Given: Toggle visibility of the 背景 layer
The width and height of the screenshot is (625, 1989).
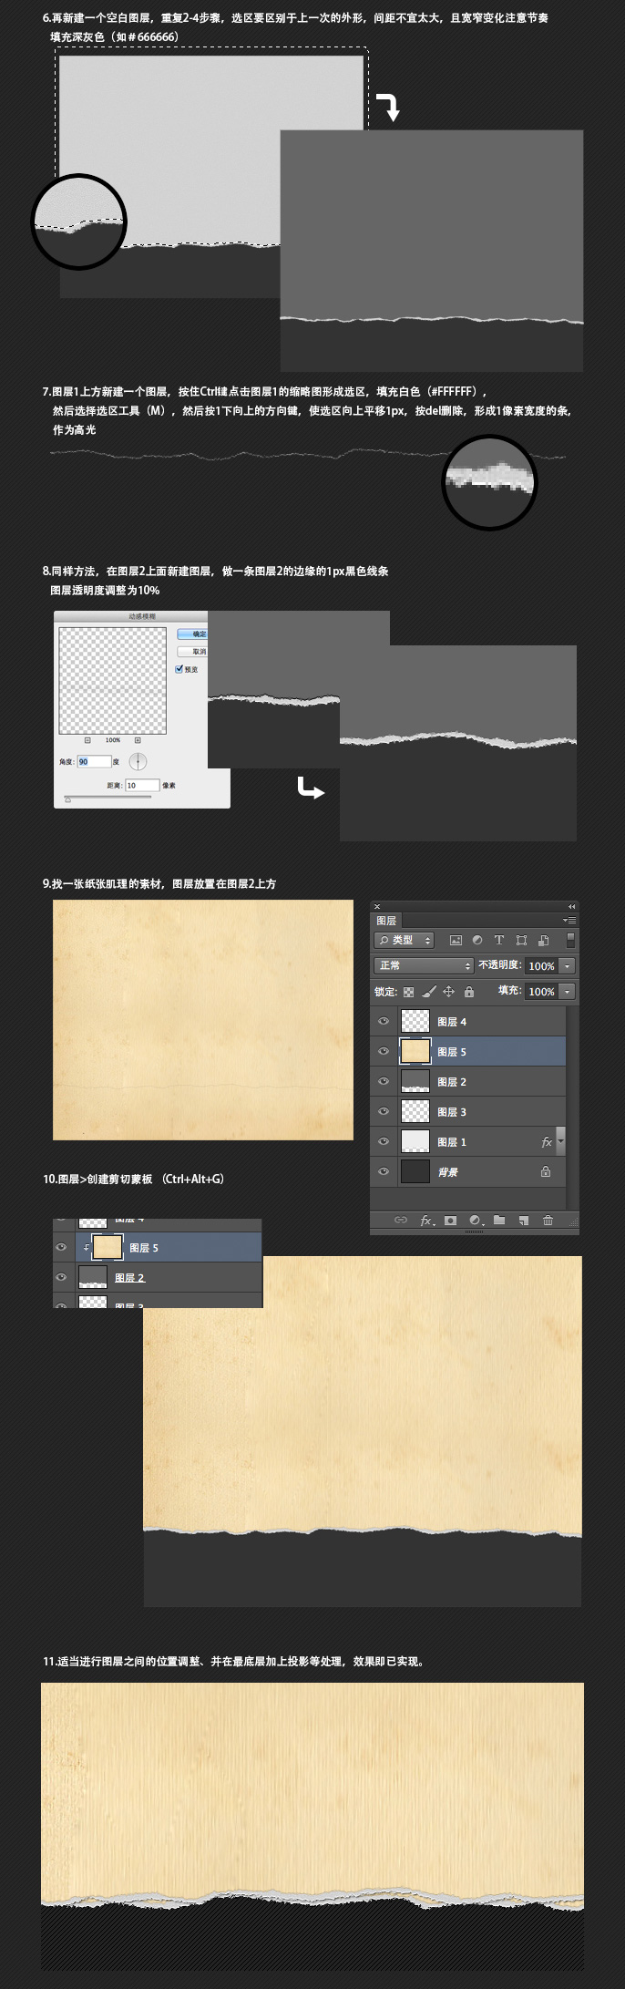Looking at the screenshot, I should tap(384, 1171).
